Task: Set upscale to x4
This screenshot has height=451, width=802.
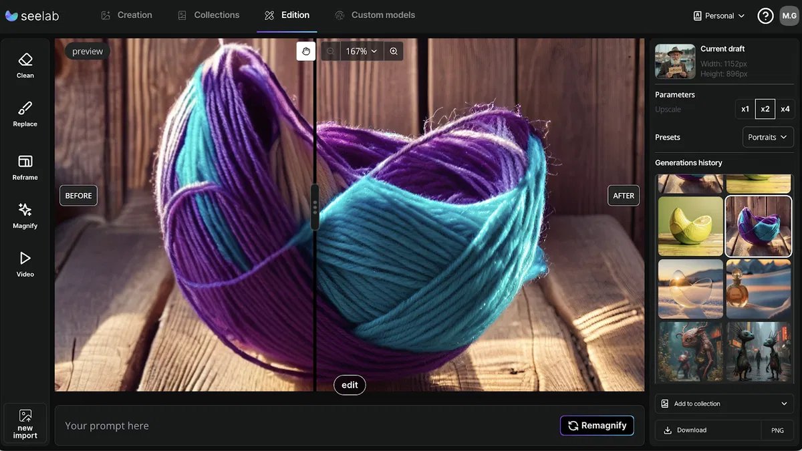Action: pyautogui.click(x=785, y=109)
